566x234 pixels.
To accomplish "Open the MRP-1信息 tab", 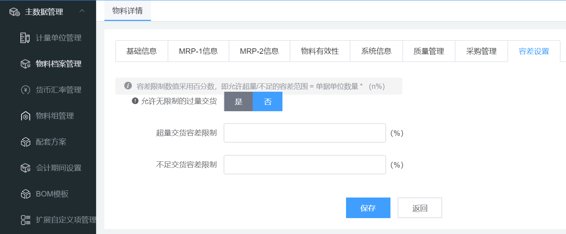I will pos(198,51).
